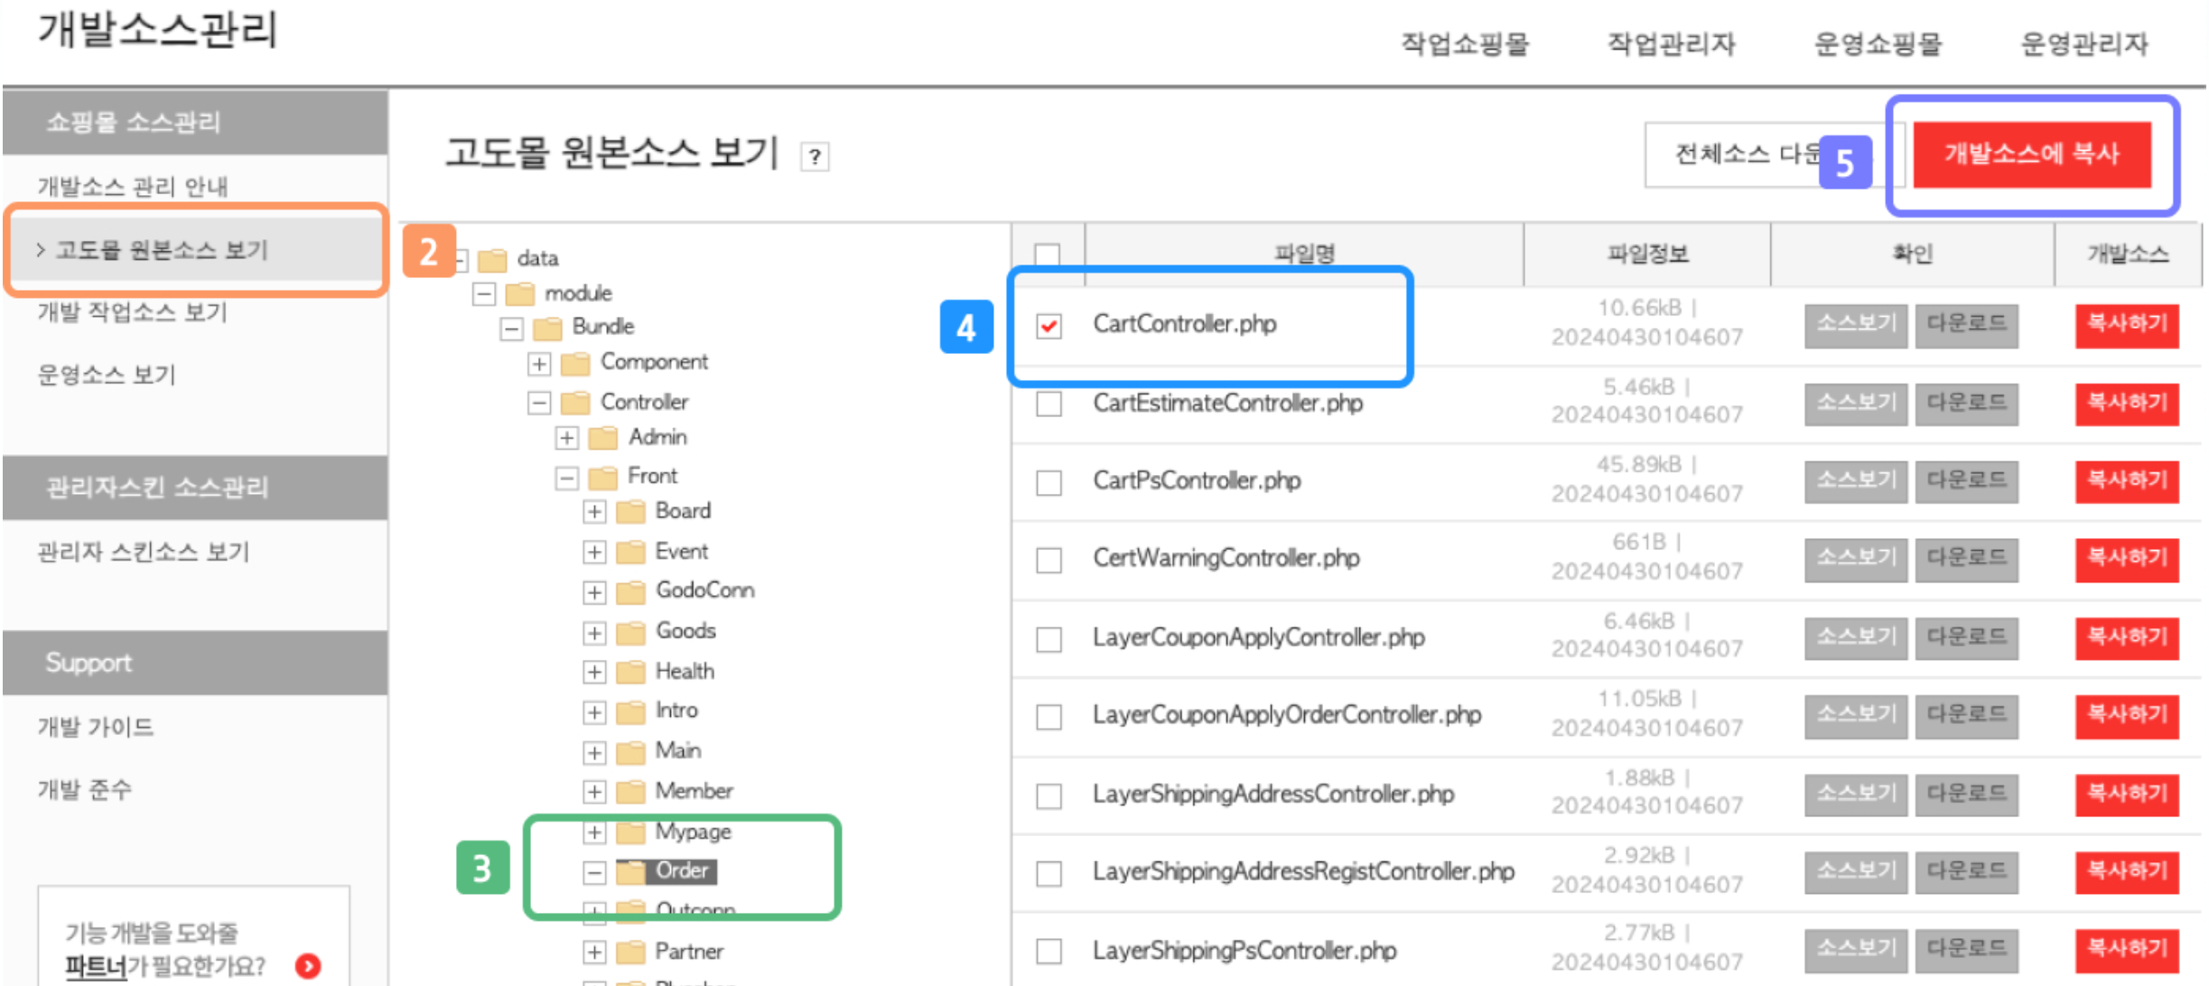Click 소스보기 for CartEstimateController.php
Viewport: 2209px width, 986px height.
(x=1855, y=404)
